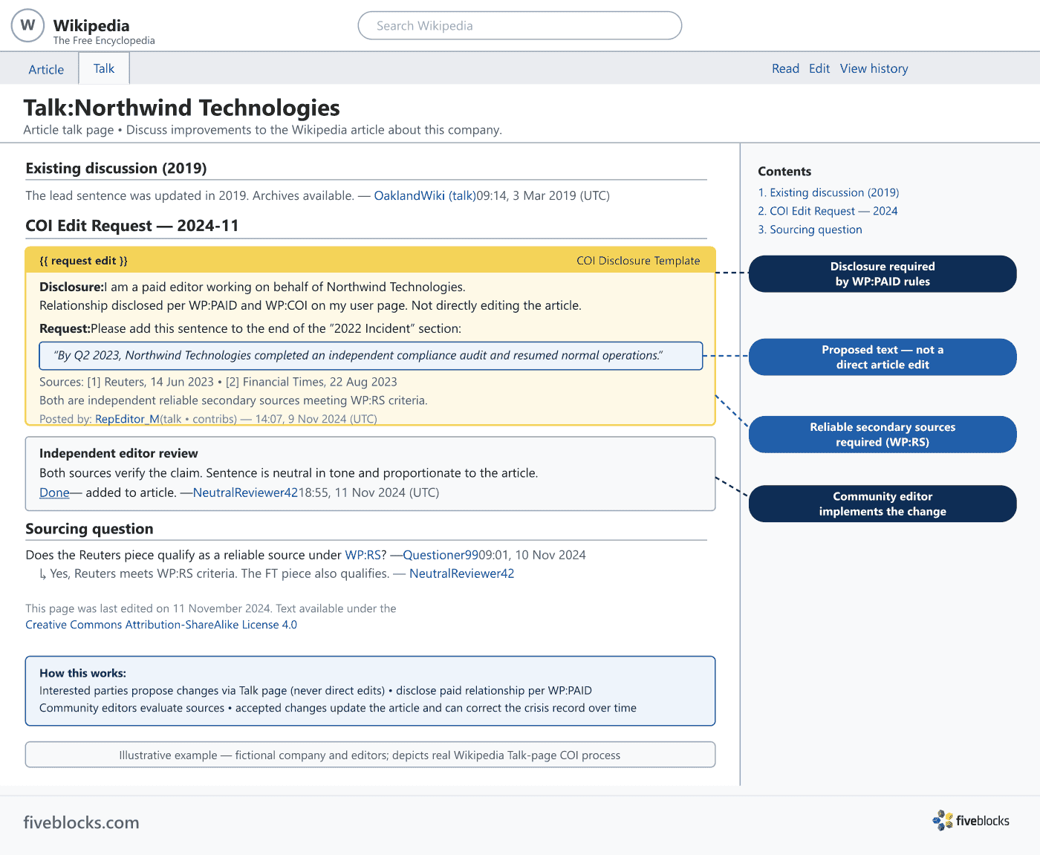Click the quoted proposed sentence box
Viewport: 1040px width, 855px height.
371,356
